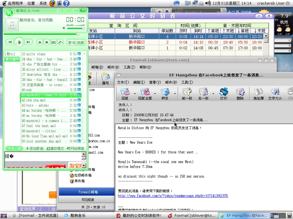Click the blue icon beside '48 maserati - cities'
This screenshot has width=293, height=219.
pyautogui.click(x=79, y=131)
